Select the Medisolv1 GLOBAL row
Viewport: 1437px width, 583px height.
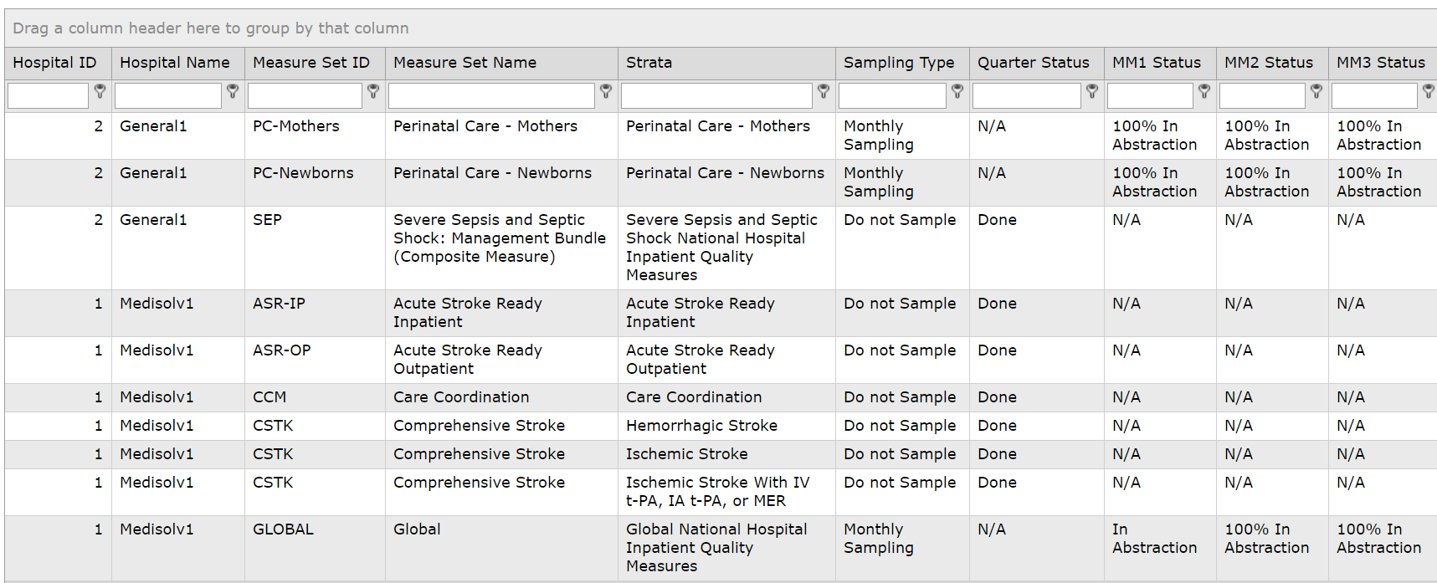point(721,548)
